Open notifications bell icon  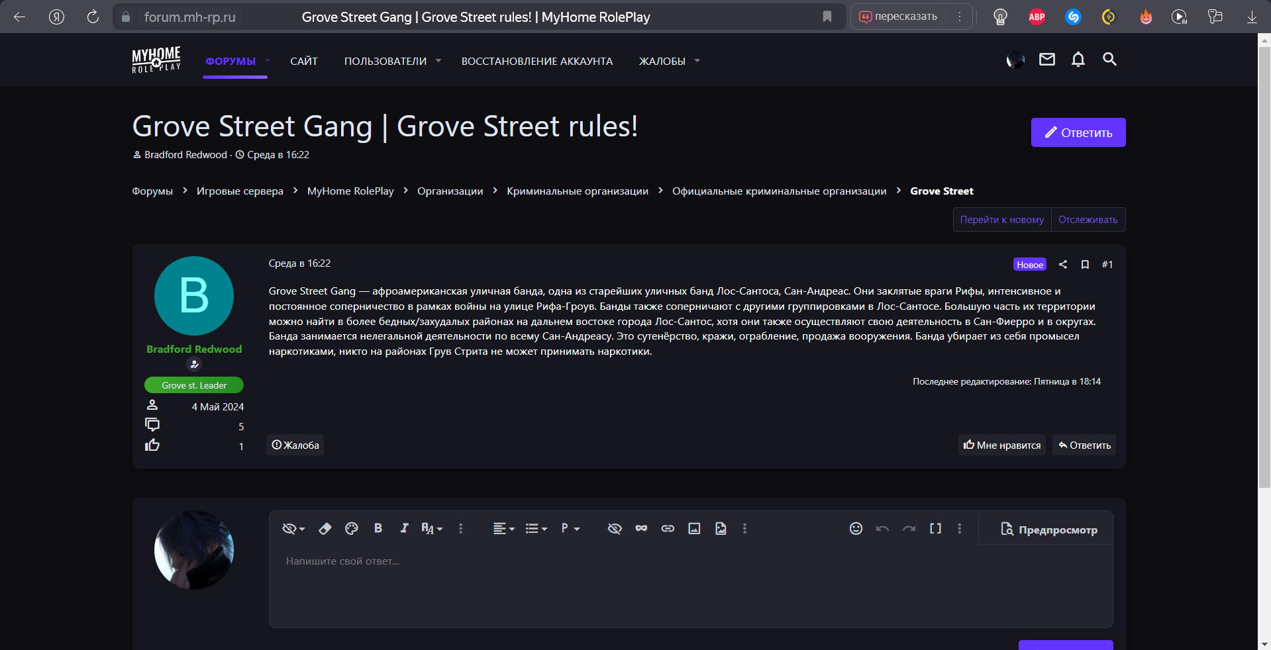click(x=1078, y=60)
